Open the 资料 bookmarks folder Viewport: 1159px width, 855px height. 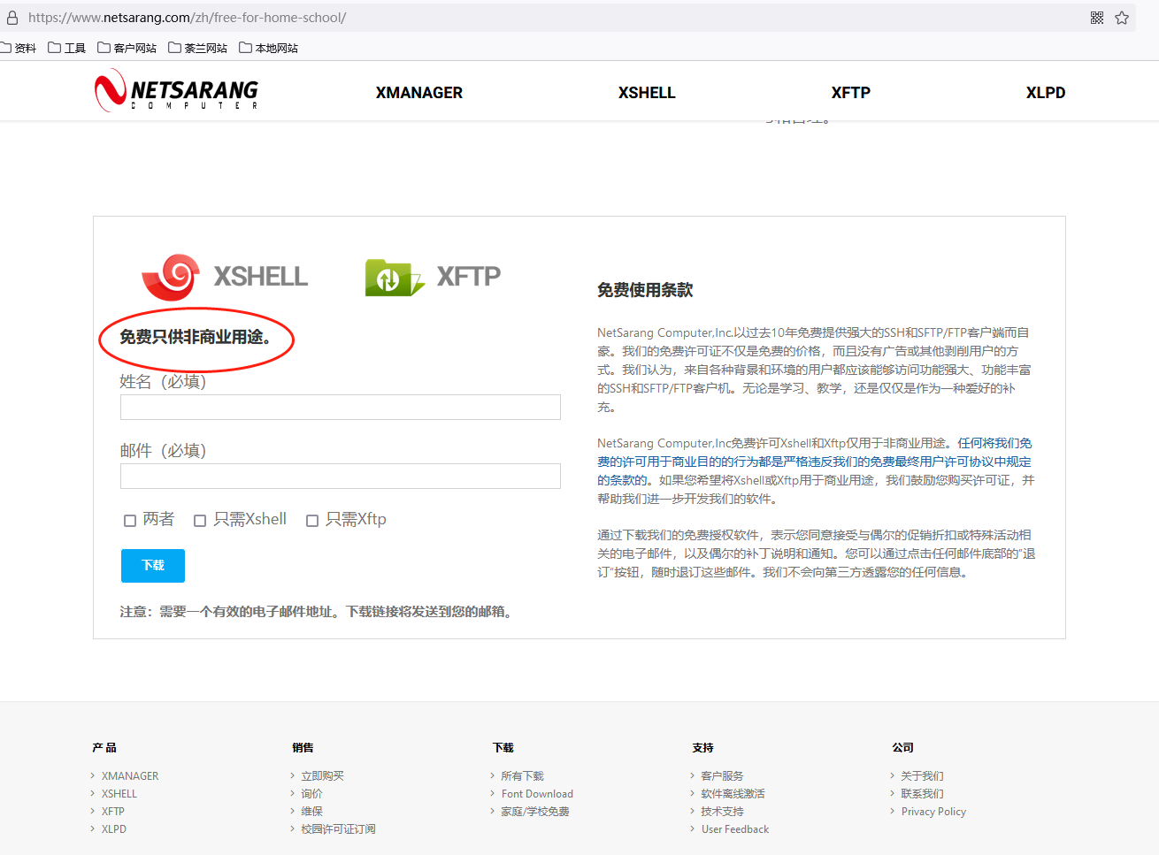[x=19, y=48]
